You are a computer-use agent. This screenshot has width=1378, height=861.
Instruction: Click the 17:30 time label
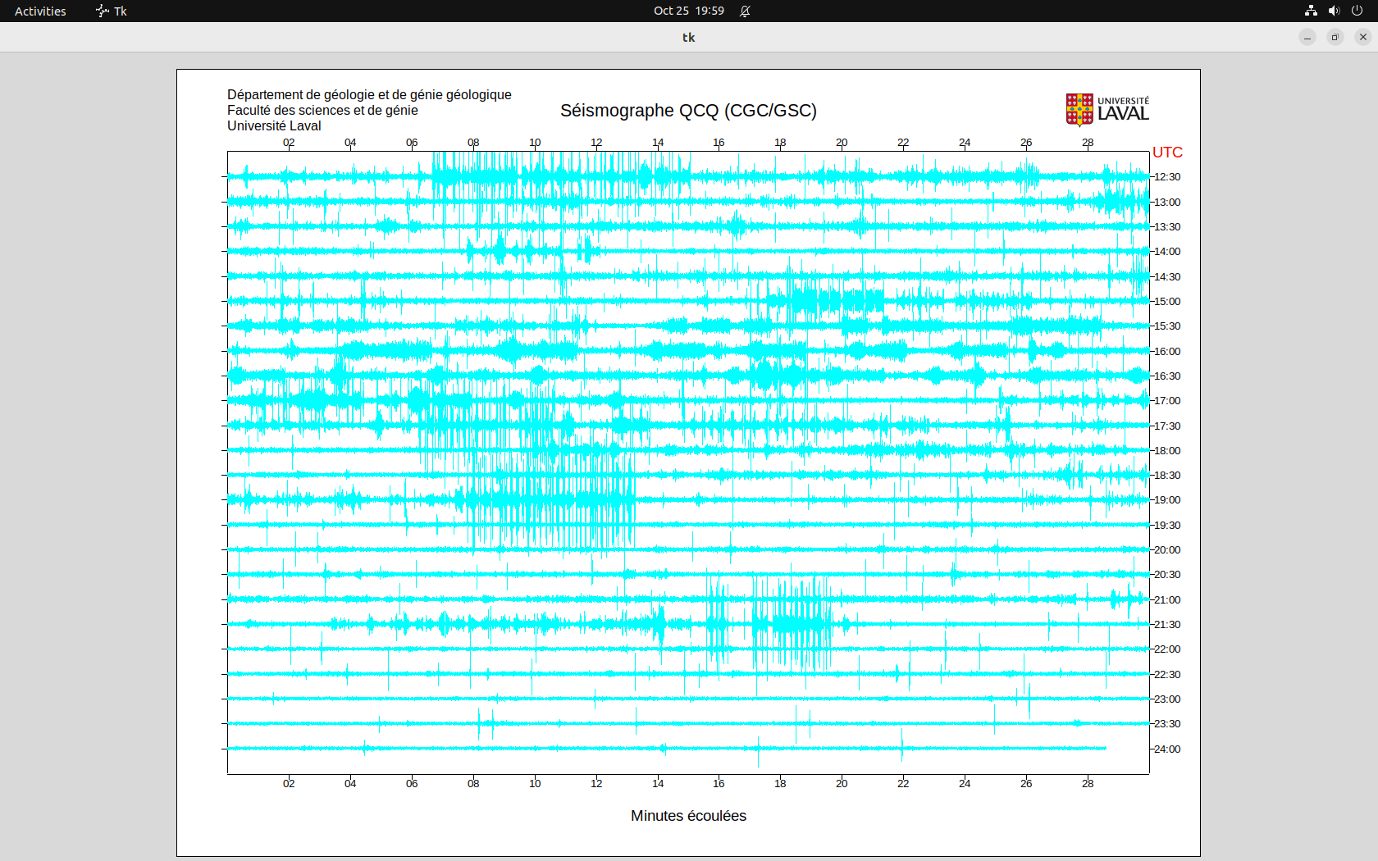[x=1167, y=426]
